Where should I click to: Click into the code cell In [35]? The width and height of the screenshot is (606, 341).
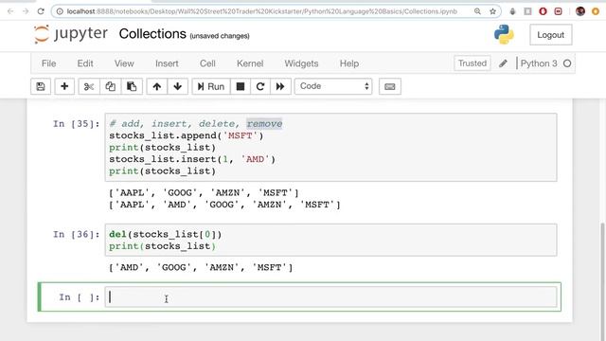tap(330, 148)
